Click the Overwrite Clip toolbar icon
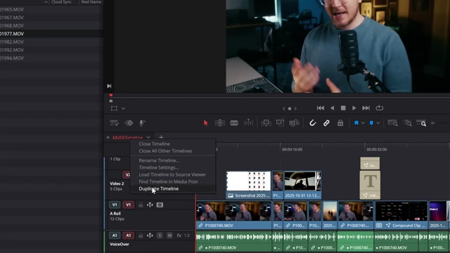The height and width of the screenshot is (253, 450). tap(280, 123)
